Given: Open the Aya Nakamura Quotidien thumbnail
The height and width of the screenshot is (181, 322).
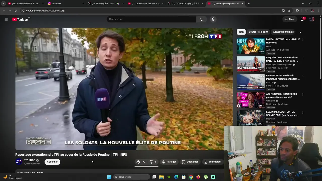Looking at the screenshot, I should [251, 100].
